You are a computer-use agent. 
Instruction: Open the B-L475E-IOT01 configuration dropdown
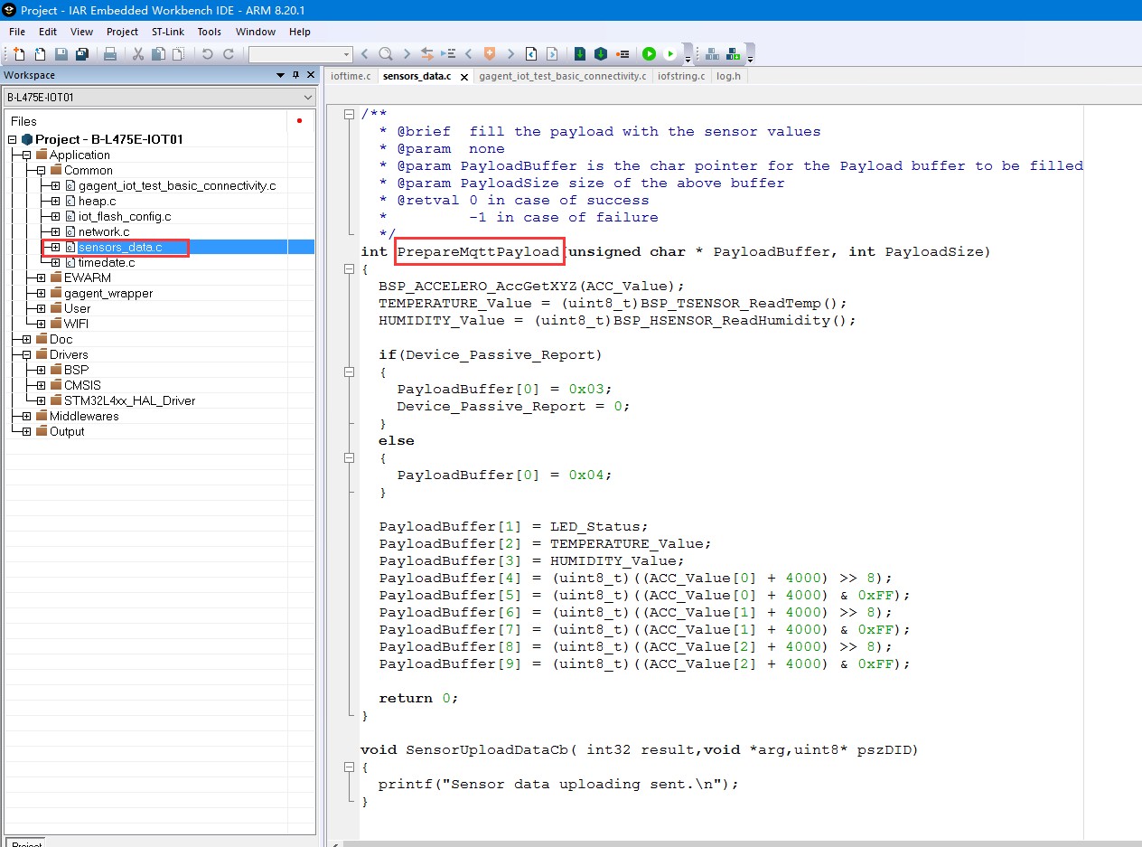coord(308,98)
